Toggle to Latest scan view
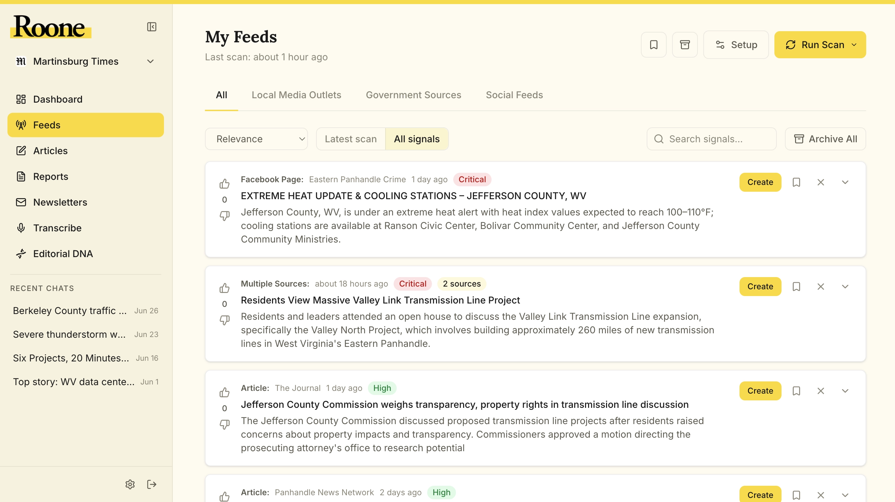Screen dimensions: 895x502 tap(351, 139)
